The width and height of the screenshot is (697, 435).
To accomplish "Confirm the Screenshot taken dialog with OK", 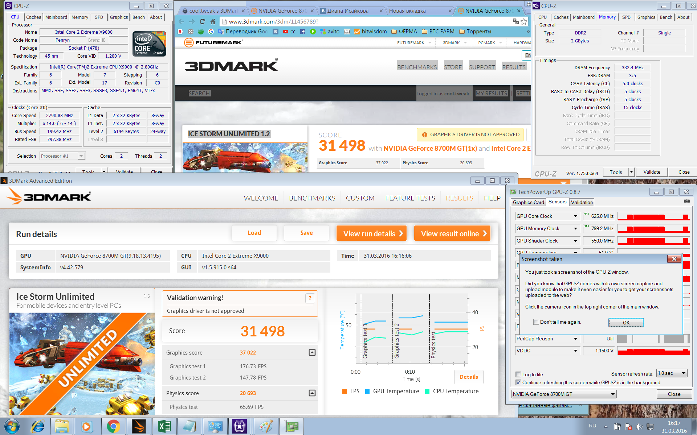I will pyautogui.click(x=626, y=323).
